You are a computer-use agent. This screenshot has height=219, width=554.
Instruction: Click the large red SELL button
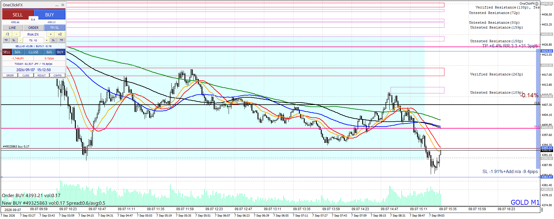pos(18,15)
